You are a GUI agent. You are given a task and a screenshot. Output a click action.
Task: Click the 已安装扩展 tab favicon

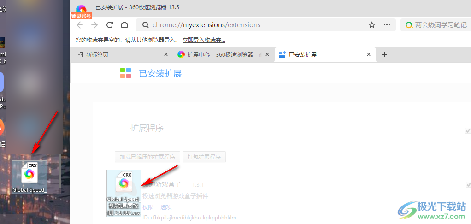click(282, 54)
